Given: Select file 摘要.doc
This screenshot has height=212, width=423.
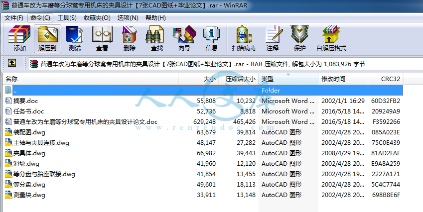Looking at the screenshot, I should pos(25,101).
